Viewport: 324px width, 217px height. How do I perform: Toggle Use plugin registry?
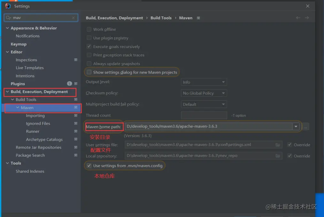[89, 38]
